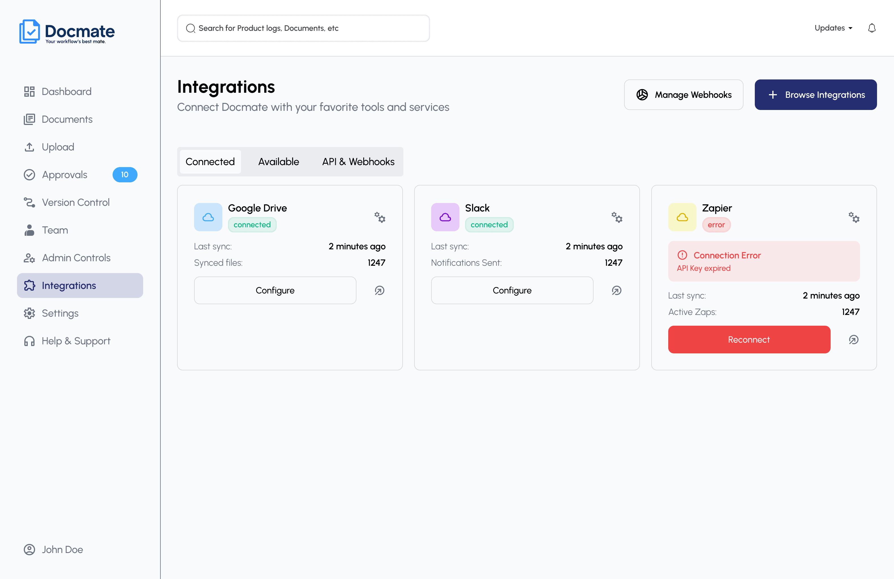Screen dimensions: 894x579
Task: Switch to the Connected tab
Action: point(210,162)
